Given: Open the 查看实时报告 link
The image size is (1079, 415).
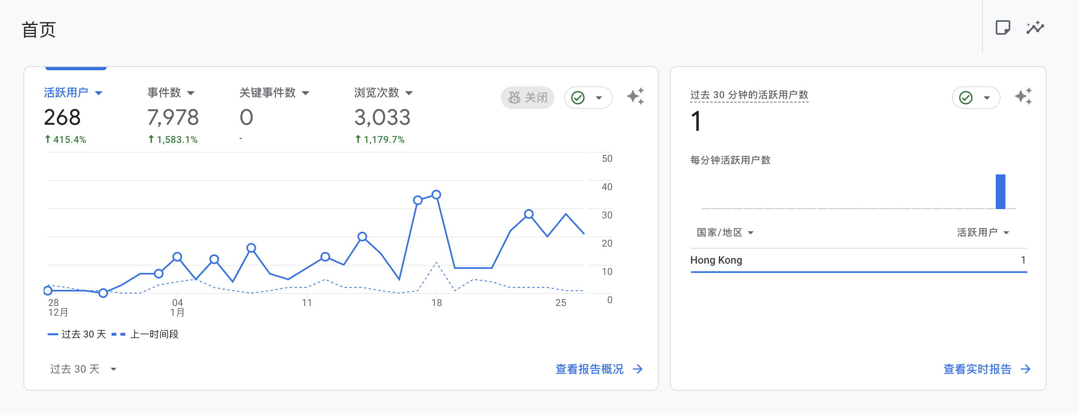Looking at the screenshot, I should pyautogui.click(x=977, y=369).
